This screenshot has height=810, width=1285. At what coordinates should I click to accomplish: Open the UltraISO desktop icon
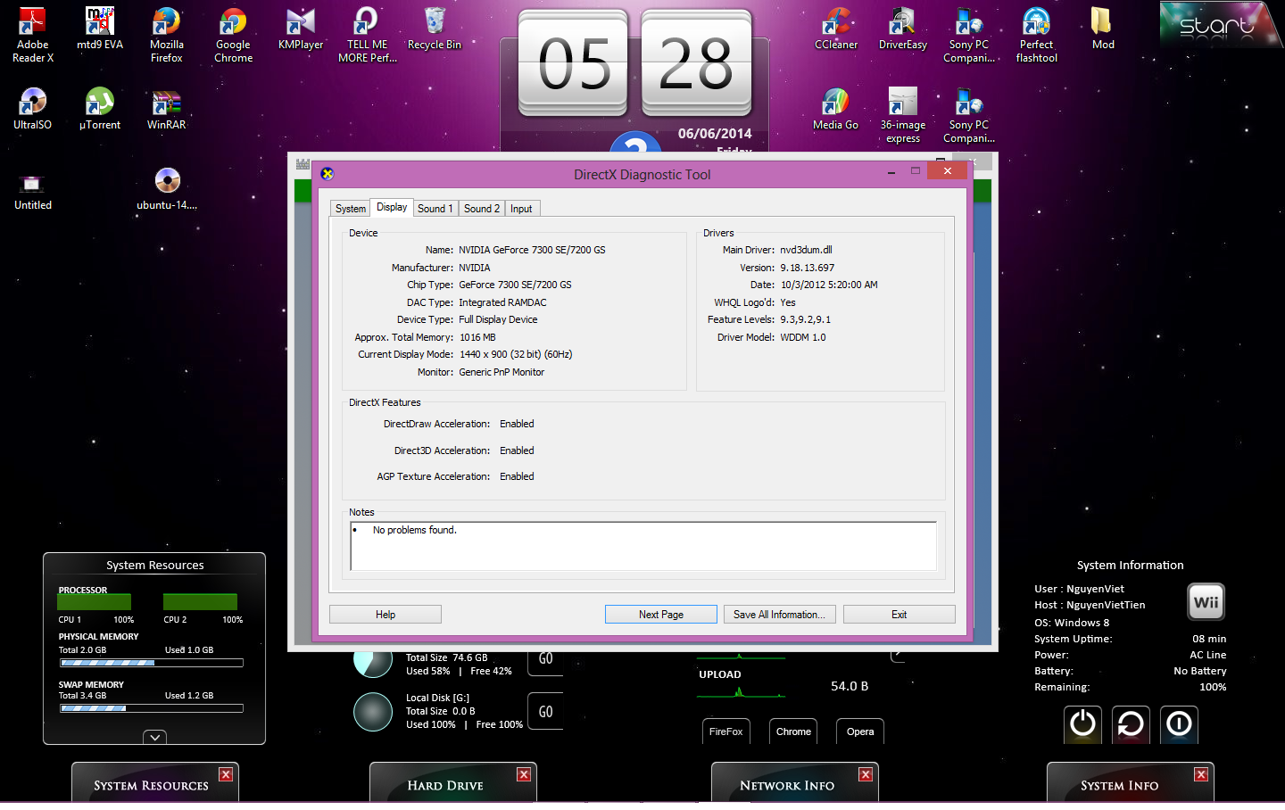33,109
